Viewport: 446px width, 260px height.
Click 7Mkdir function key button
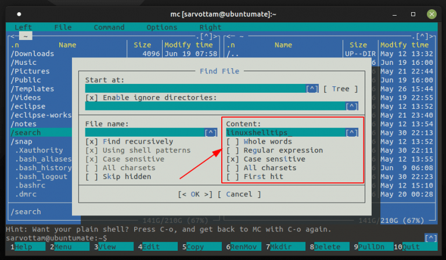pyautogui.click(x=285, y=247)
